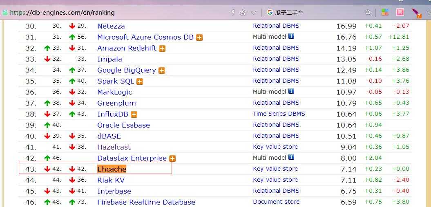Click Key-value store link in Ehcache row
Image resolution: width=431 pixels, height=207 pixels.
[x=275, y=169]
